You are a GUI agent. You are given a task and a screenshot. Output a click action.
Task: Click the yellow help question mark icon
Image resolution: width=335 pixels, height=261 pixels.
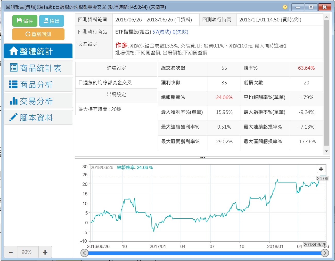[285, 7]
